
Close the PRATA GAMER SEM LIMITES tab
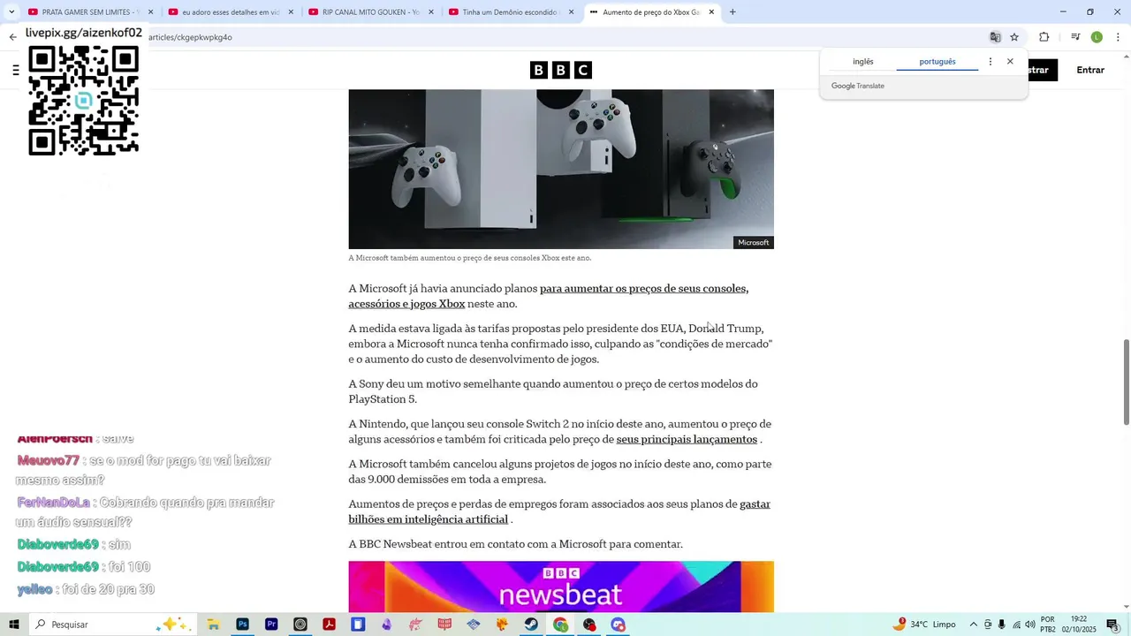[150, 12]
